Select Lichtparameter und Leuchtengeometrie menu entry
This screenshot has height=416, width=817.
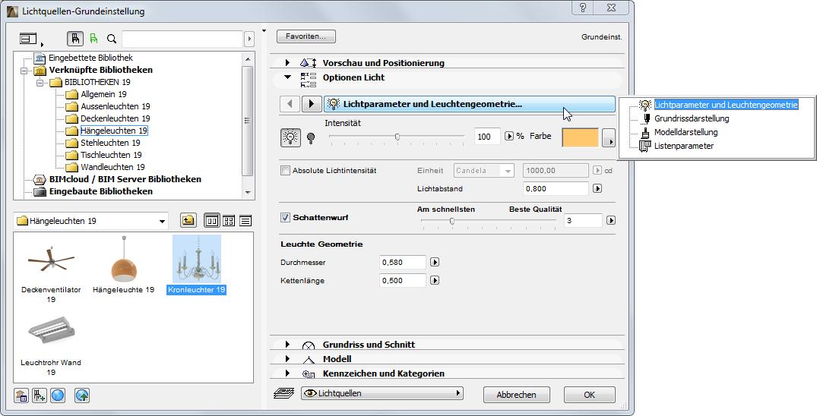[726, 105]
